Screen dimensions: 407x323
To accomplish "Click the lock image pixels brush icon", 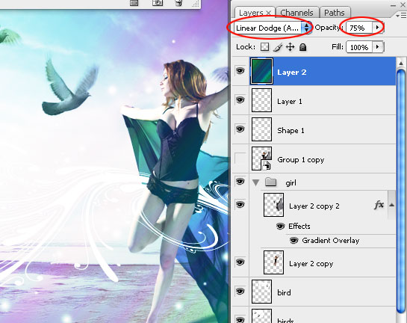I will click(x=278, y=47).
